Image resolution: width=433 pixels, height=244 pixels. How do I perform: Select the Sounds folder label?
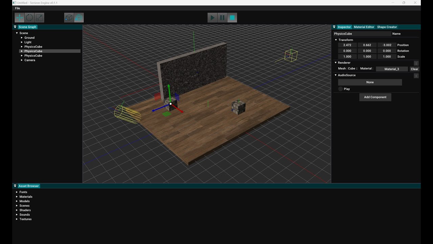(25, 215)
